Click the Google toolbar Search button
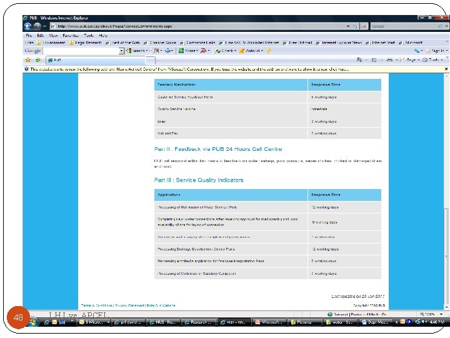Viewport: 450px width, 338px height. tap(136, 51)
